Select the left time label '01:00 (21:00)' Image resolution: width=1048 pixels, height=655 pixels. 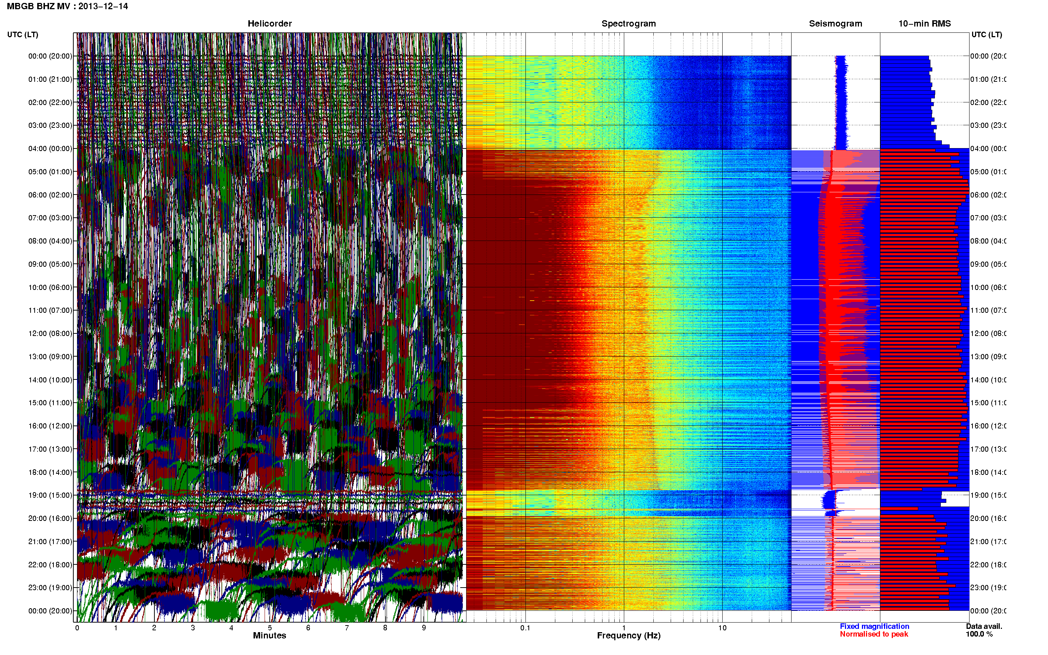(x=50, y=79)
